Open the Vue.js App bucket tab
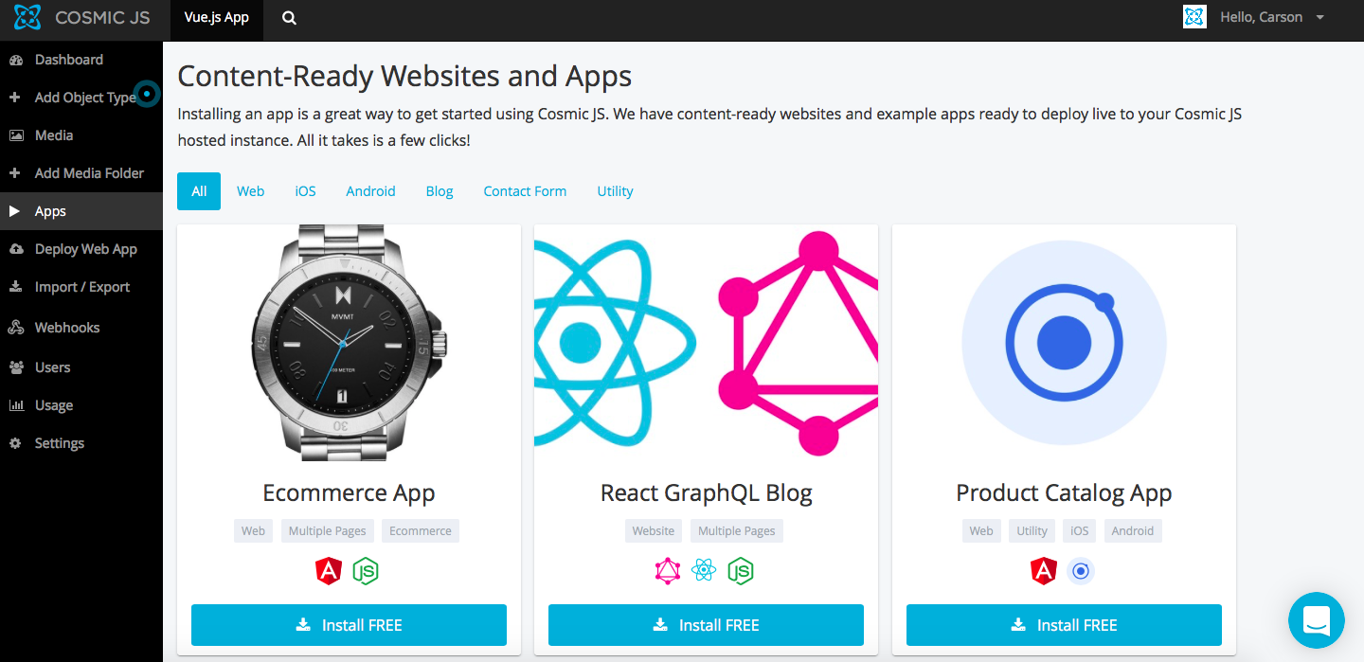 pos(217,18)
